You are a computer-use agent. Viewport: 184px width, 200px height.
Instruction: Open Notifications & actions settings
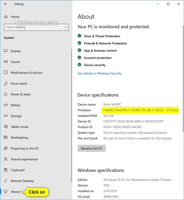(26, 73)
